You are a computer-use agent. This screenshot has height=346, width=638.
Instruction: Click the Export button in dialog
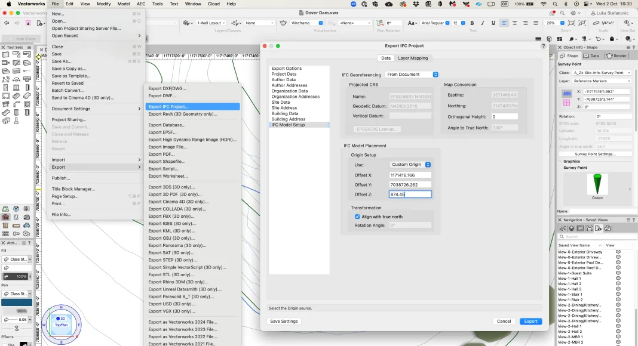tap(530, 321)
